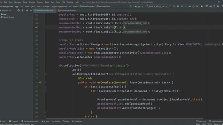This screenshot has width=223, height=125.
Task: Click 'example' breadcrumb segment
Action: (x=46, y=6)
